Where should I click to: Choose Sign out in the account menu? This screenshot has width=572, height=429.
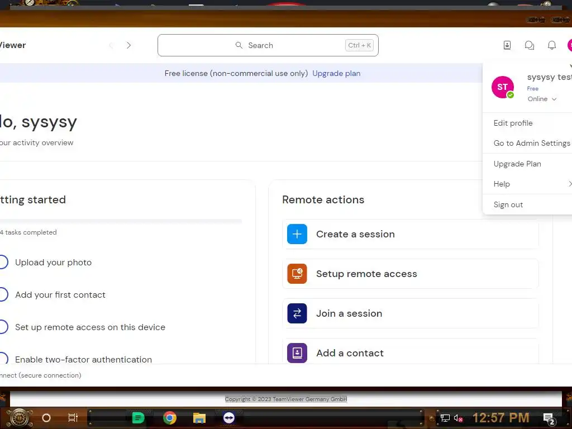pyautogui.click(x=508, y=204)
